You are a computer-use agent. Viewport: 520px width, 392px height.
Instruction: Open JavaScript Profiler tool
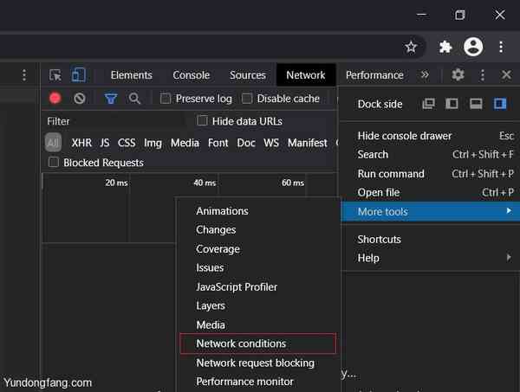click(x=257, y=287)
